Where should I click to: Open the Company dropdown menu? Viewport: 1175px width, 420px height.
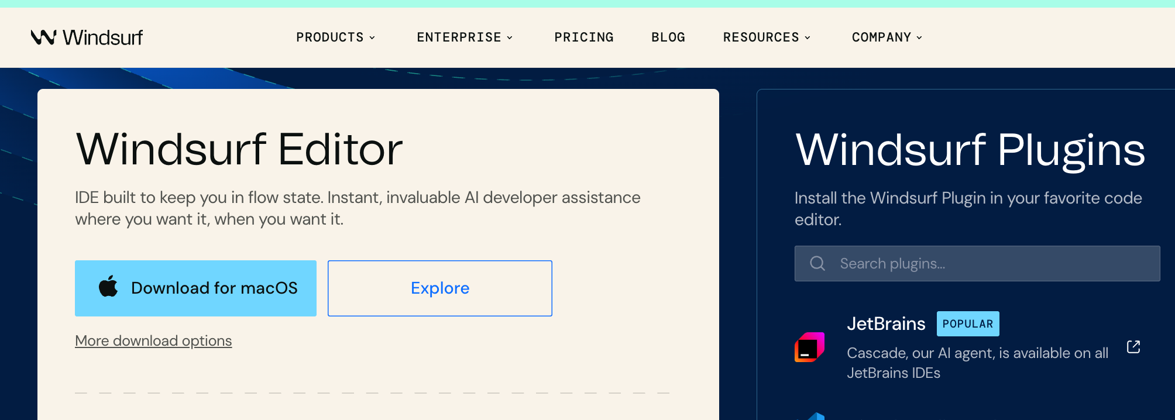pyautogui.click(x=887, y=37)
